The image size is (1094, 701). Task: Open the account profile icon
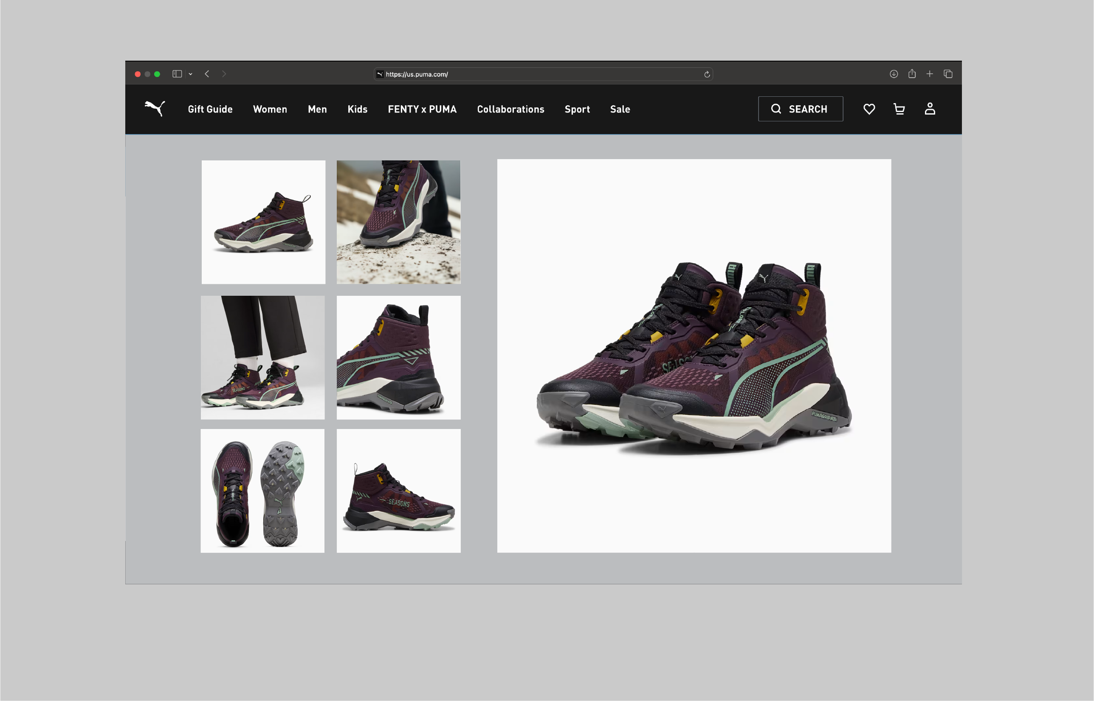click(x=930, y=109)
